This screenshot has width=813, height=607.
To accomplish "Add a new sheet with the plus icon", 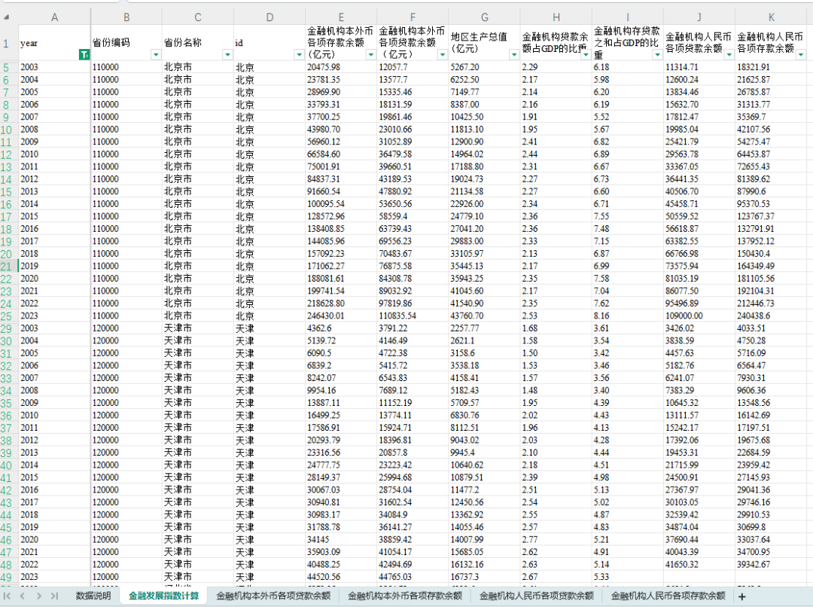I will click(741, 596).
